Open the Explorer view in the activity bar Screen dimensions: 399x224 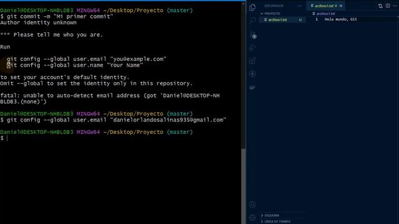tap(252, 7)
